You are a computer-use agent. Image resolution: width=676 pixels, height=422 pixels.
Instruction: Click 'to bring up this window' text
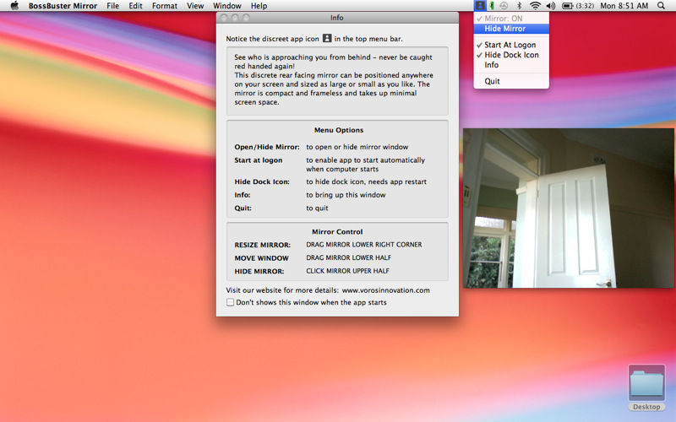[346, 195]
